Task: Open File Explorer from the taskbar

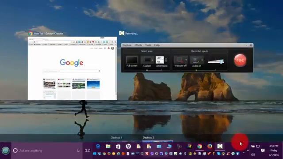Action: tap(108, 146)
